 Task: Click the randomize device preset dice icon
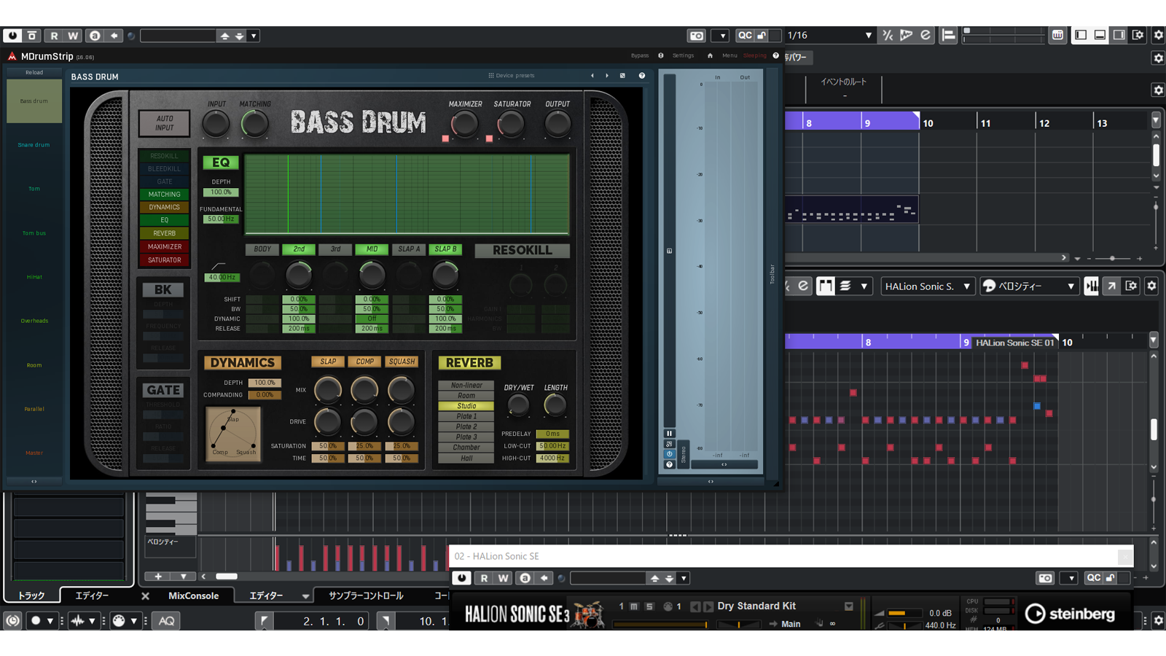coord(622,76)
